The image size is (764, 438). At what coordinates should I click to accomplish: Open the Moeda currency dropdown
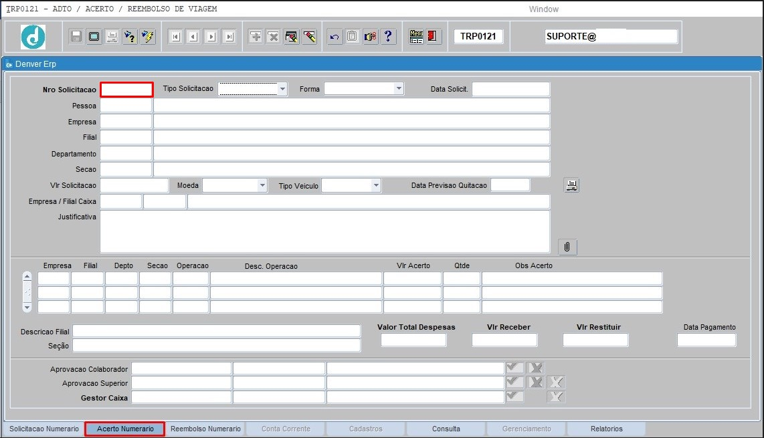point(262,185)
